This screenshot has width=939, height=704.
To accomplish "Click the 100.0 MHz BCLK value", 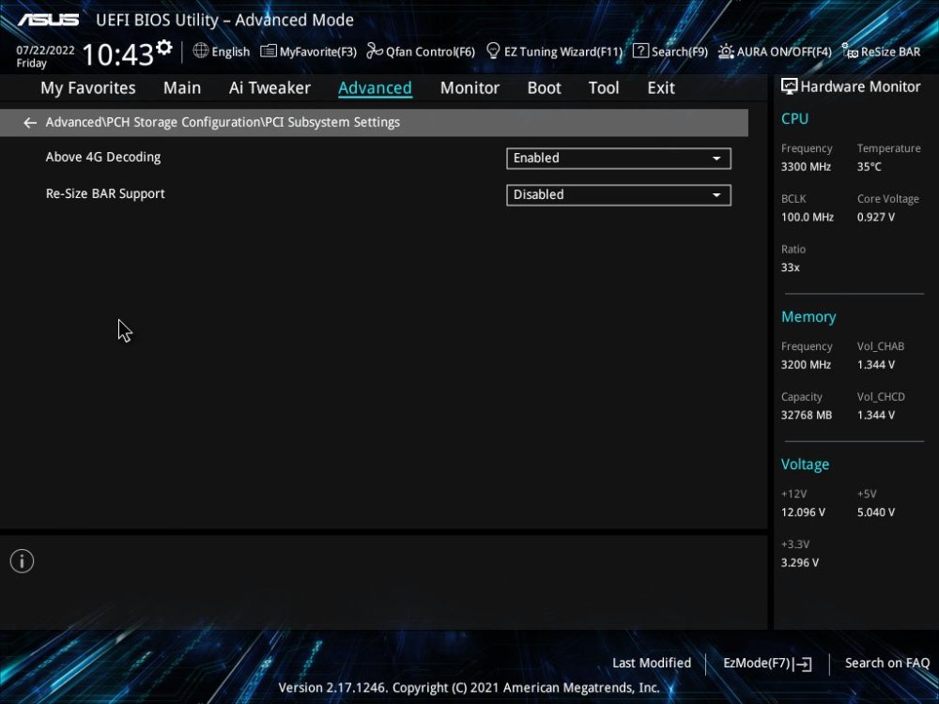I will [808, 218].
